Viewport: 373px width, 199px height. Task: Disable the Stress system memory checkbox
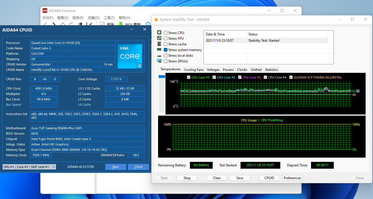pyautogui.click(x=165, y=49)
